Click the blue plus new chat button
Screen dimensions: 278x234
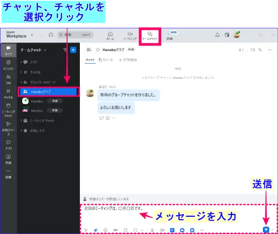pos(73,50)
